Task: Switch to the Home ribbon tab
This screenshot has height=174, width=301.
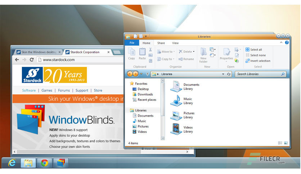Action: coord(147,43)
